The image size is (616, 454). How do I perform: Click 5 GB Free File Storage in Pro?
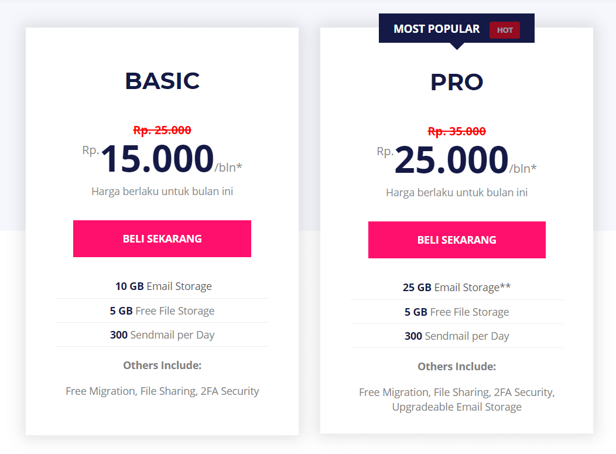(x=457, y=312)
